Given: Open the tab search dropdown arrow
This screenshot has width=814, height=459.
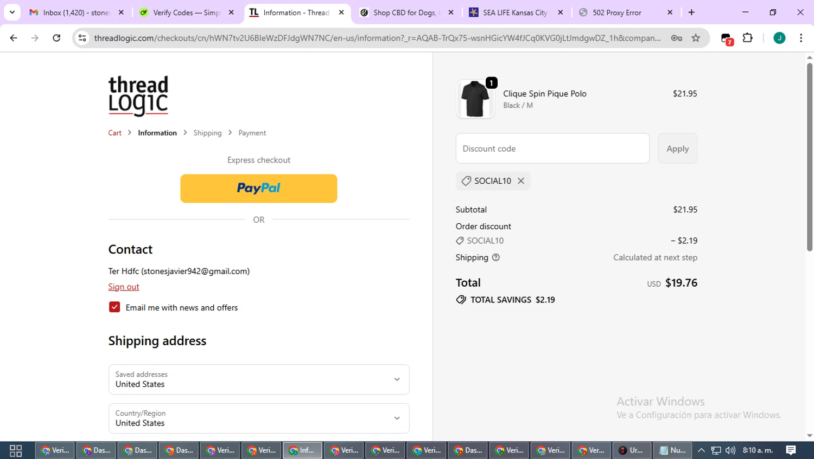Looking at the screenshot, I should tap(12, 12).
